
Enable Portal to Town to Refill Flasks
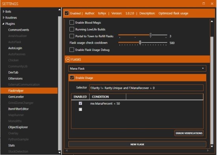tap(72, 36)
